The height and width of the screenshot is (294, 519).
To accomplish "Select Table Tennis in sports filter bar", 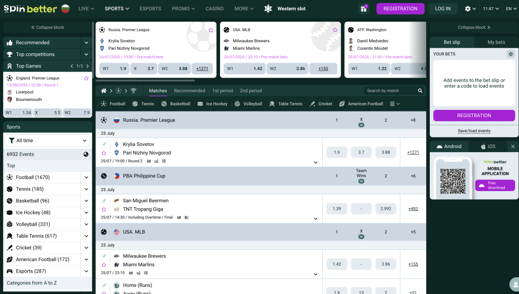I will [x=286, y=104].
